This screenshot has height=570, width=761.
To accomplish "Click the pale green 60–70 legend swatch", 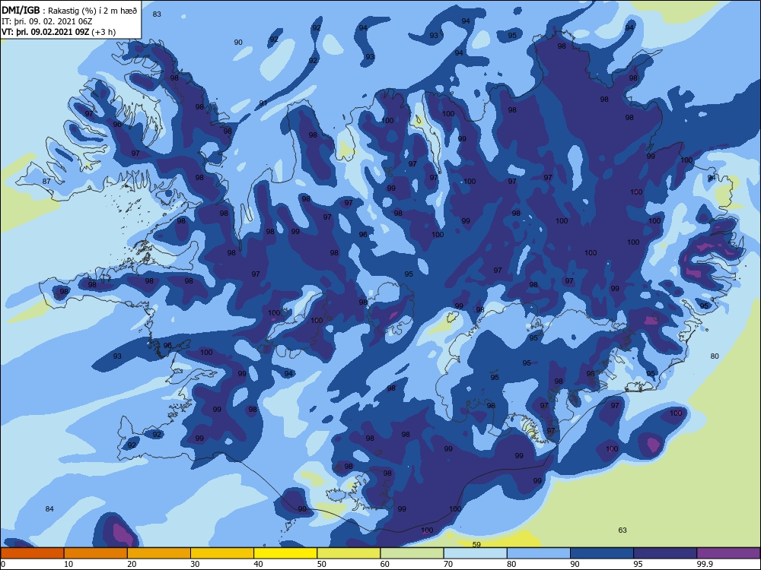I will 412,553.
